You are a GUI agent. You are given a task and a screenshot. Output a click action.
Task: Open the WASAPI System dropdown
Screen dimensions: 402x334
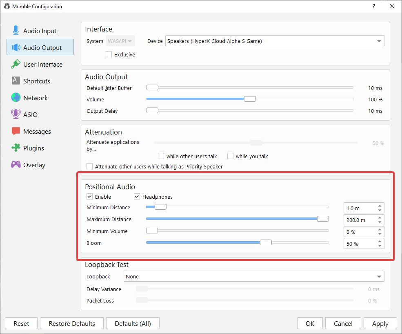pyautogui.click(x=120, y=41)
